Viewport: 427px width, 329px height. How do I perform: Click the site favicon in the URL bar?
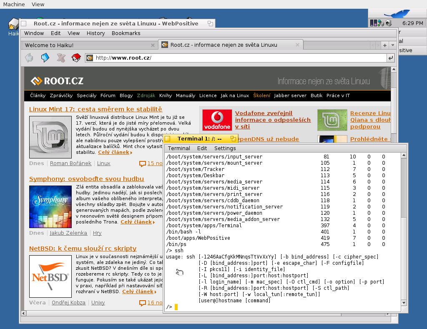point(90,58)
